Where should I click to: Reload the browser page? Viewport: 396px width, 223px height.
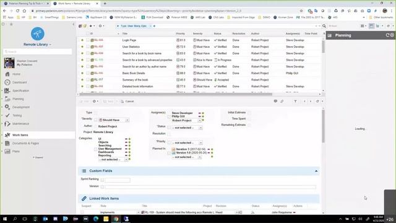tap(17, 11)
